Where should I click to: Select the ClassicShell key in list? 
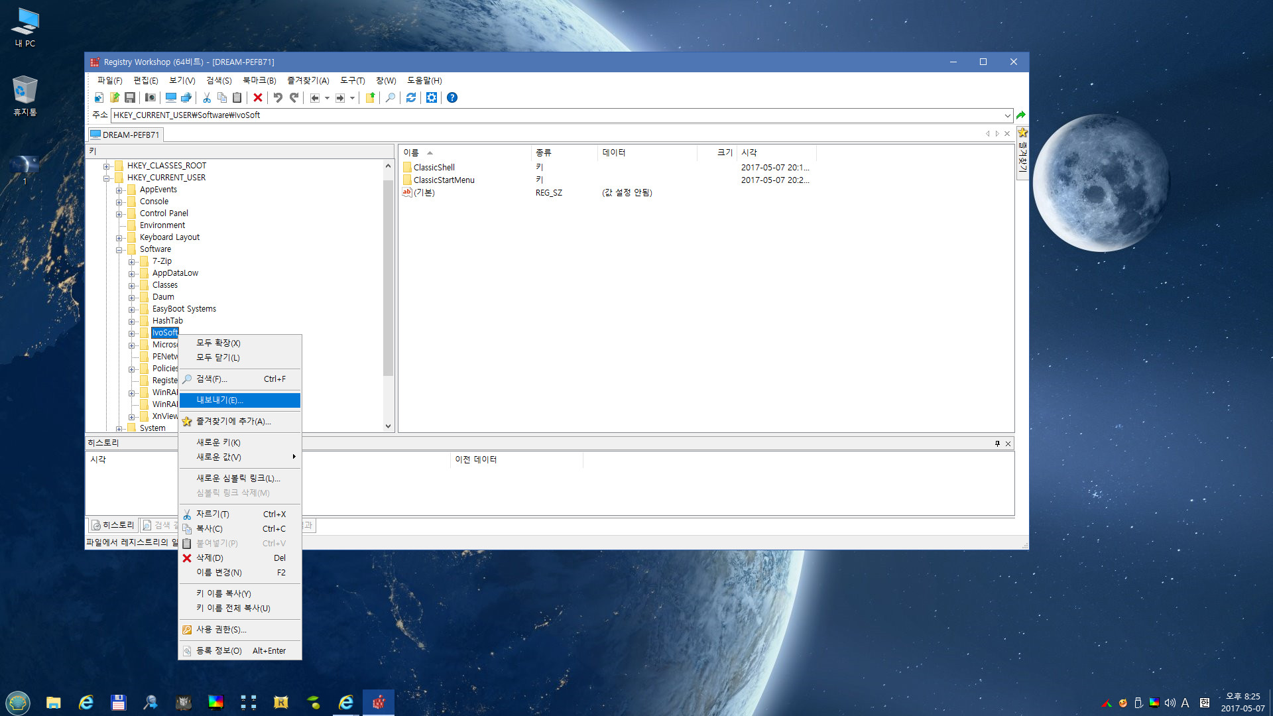[434, 168]
